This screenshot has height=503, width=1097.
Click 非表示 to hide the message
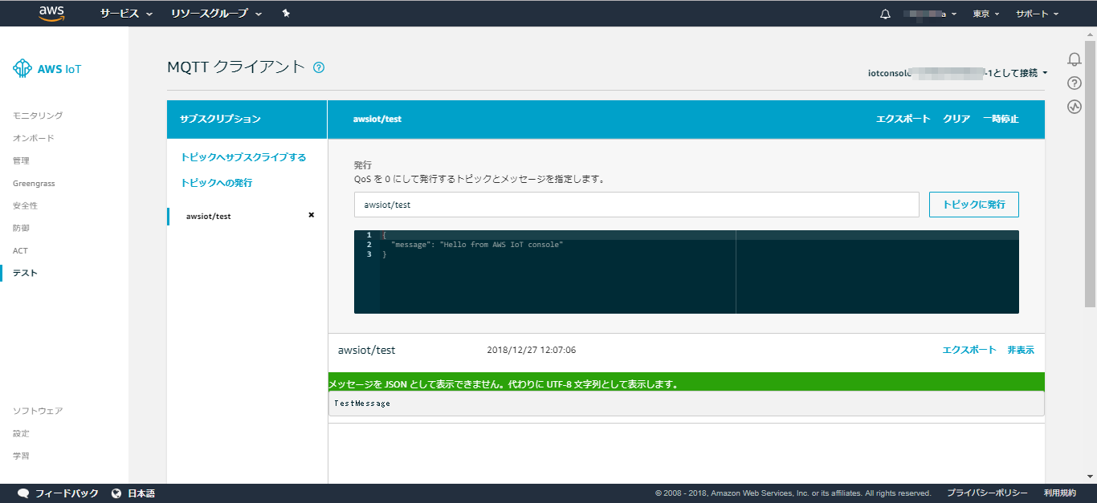click(x=1021, y=350)
